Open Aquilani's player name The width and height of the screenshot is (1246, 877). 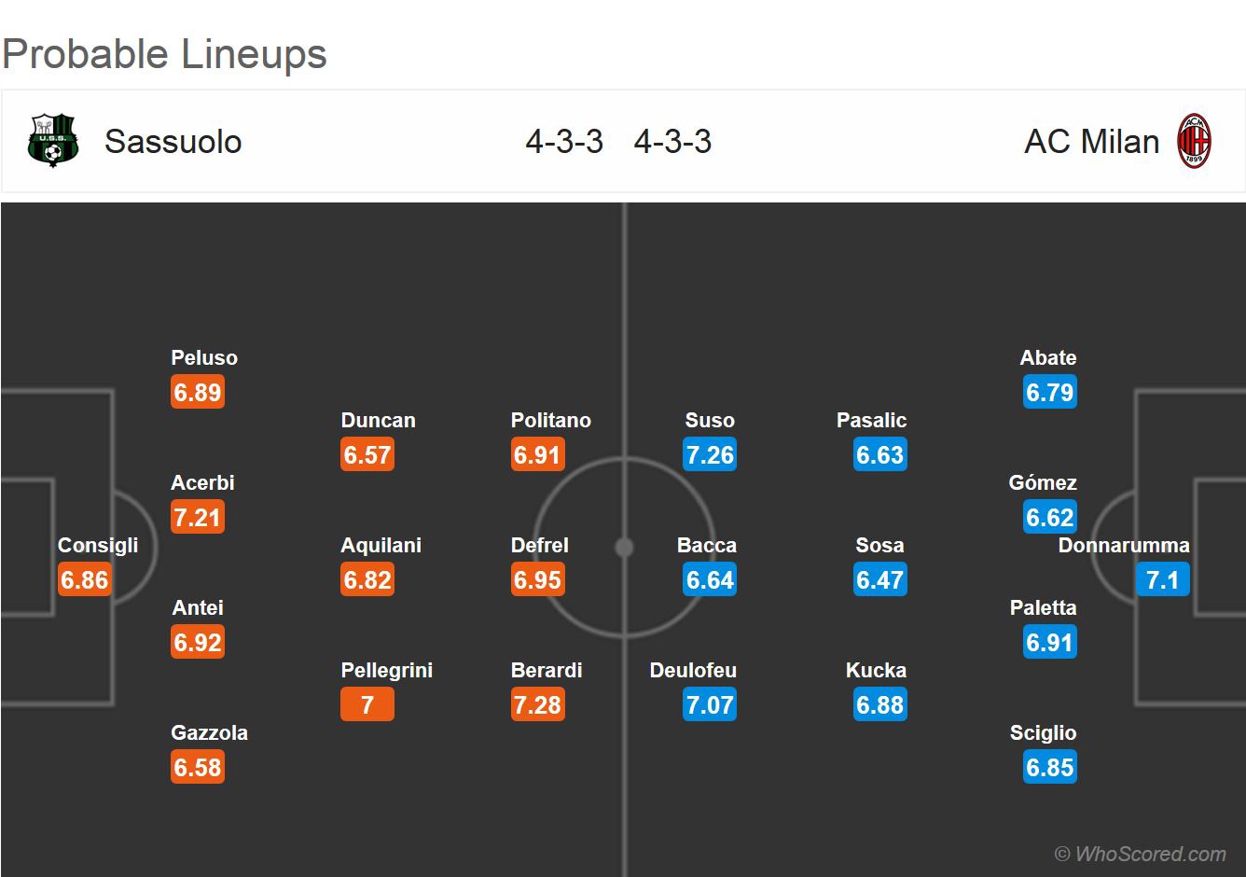pos(381,545)
